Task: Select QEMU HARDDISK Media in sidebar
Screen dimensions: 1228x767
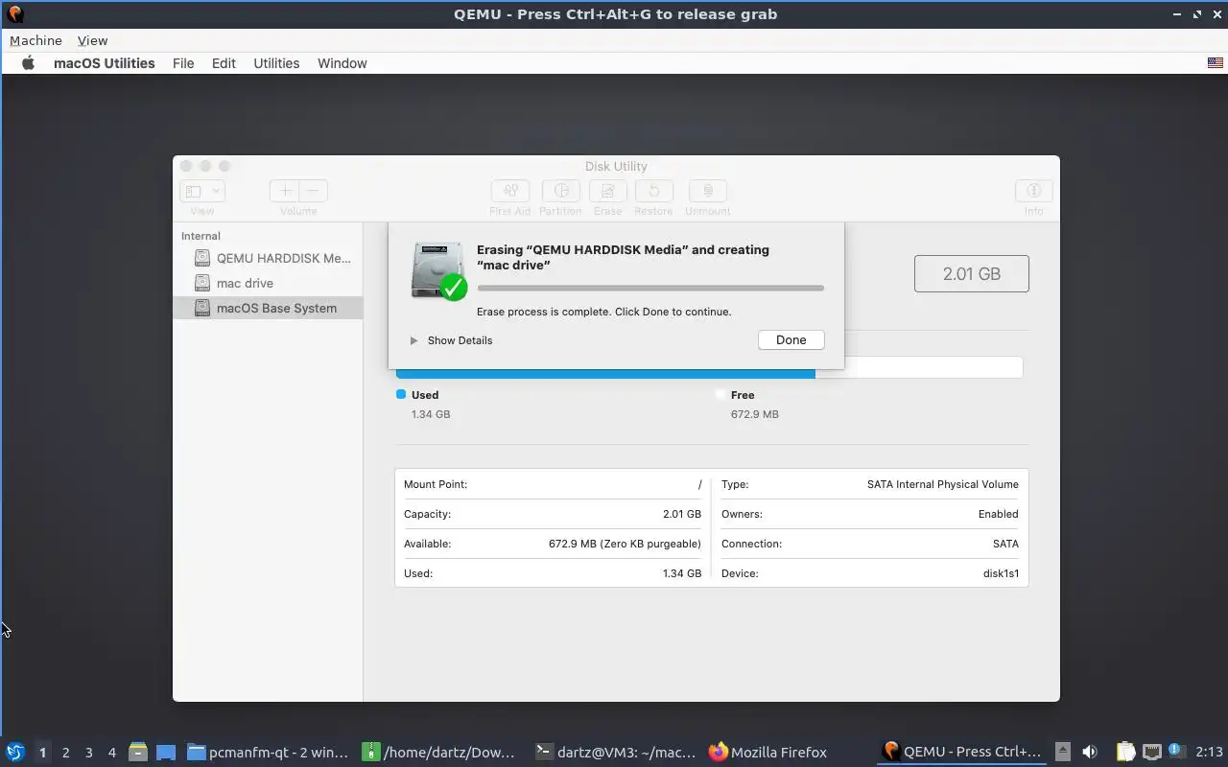Action: pyautogui.click(x=268, y=258)
